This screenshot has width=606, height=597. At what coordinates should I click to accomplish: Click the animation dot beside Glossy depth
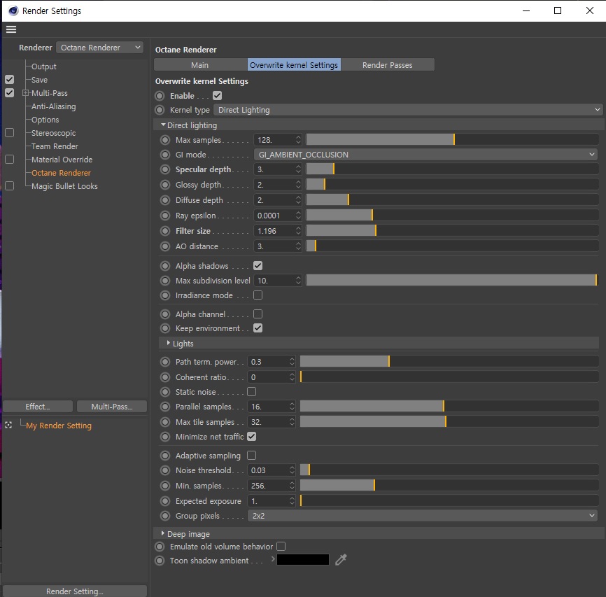(x=165, y=185)
